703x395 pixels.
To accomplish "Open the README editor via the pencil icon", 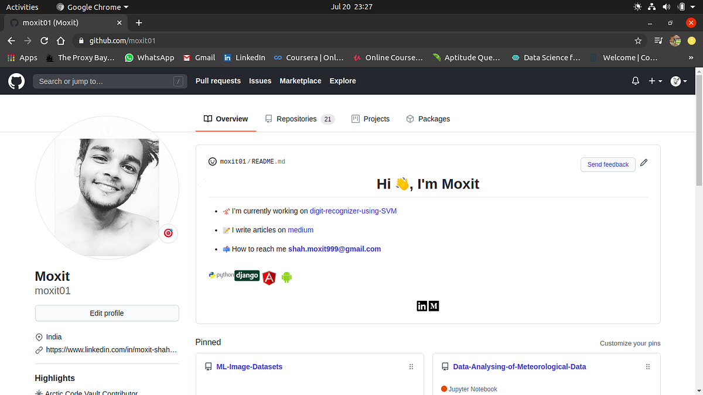I will 643,162.
